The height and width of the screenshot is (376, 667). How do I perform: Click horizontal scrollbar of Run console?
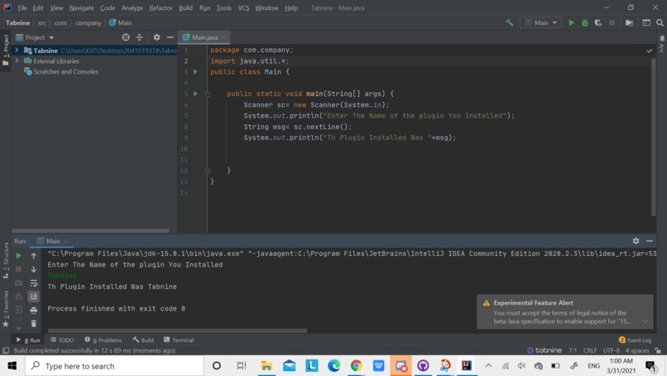tap(177, 330)
